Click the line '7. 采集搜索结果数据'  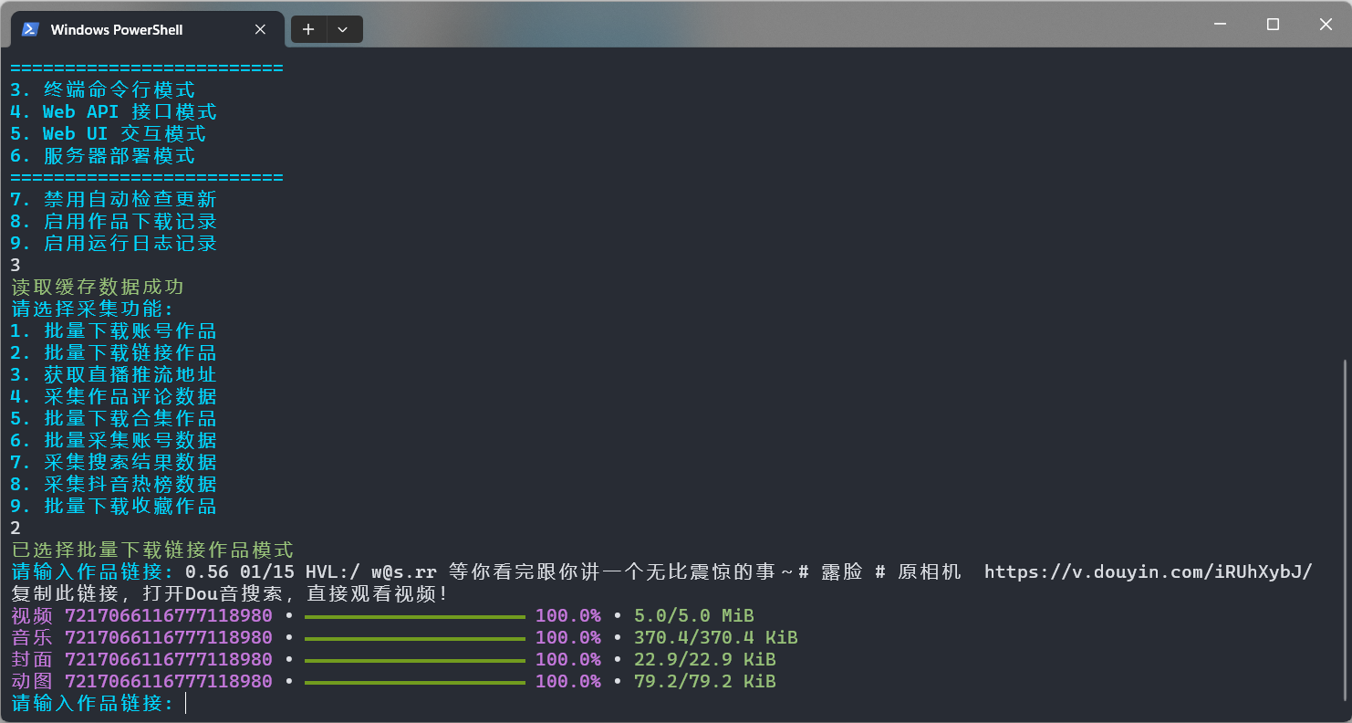[114, 463]
